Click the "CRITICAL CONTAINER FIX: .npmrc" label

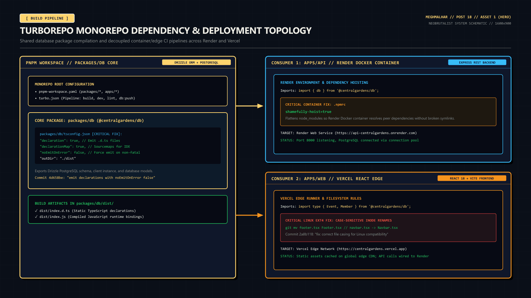[315, 105]
